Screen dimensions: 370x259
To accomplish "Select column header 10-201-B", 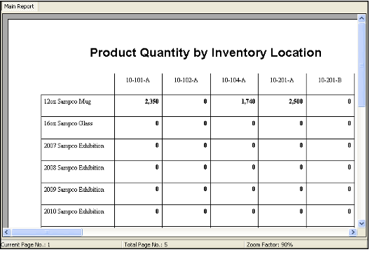I will [330, 80].
